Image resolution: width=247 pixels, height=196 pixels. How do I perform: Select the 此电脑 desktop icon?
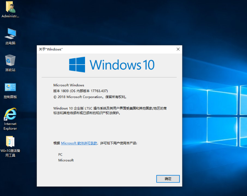pos(10,34)
